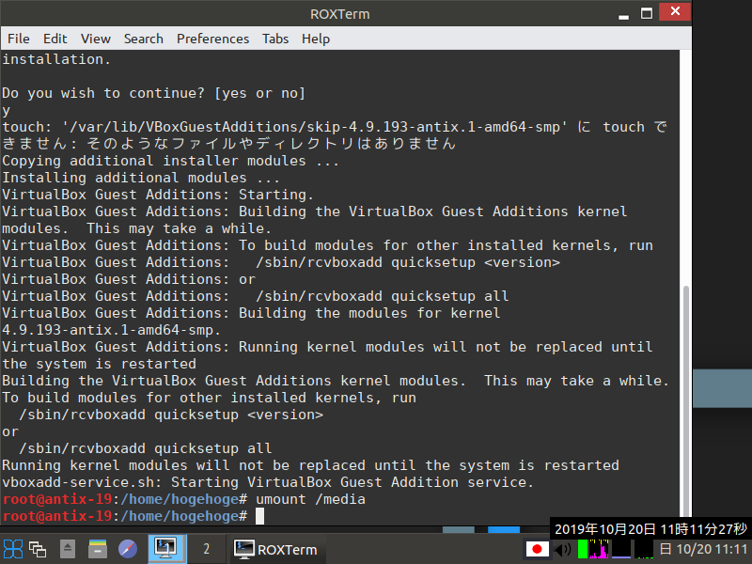The height and width of the screenshot is (564, 752).
Task: Click the 'vboxadd-service.sh: Starting' line
Action: pos(268,482)
